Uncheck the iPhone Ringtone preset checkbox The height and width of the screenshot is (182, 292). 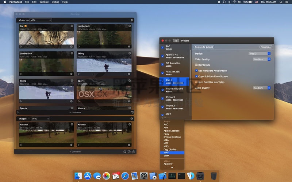click(162, 90)
